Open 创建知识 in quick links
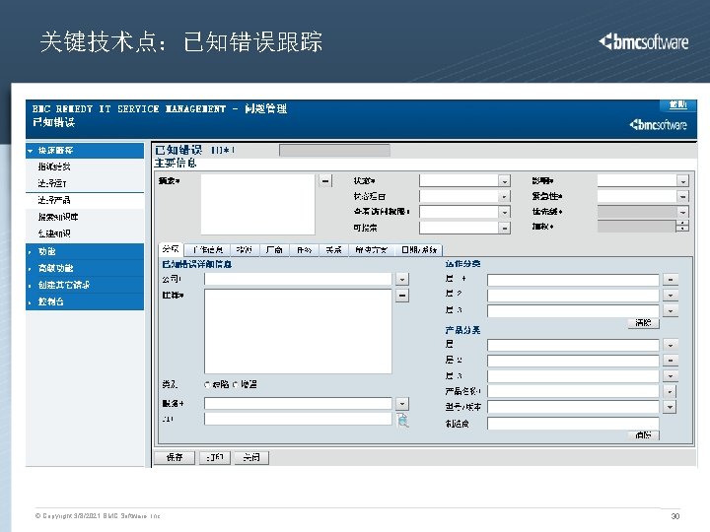This screenshot has width=710, height=532. (54, 233)
